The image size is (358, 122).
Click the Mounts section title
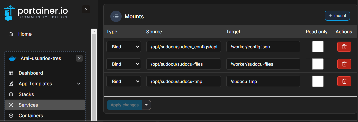[134, 17]
